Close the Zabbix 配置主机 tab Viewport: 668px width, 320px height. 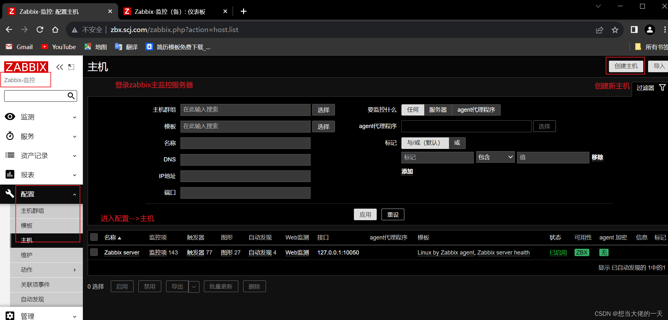click(110, 12)
